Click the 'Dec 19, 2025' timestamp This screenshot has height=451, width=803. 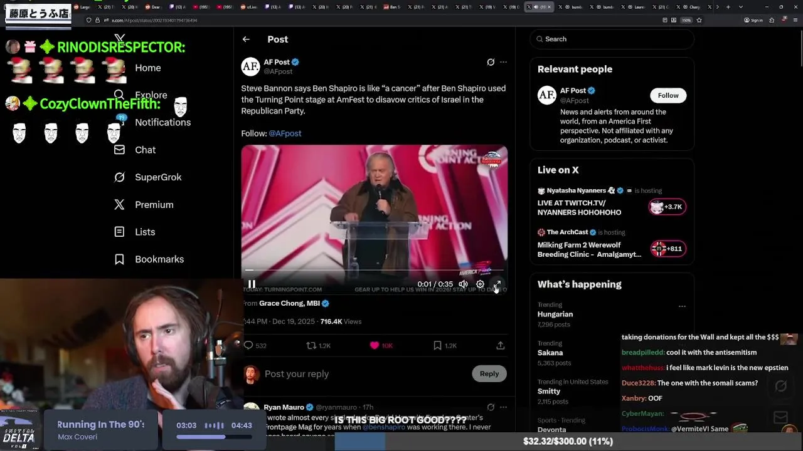point(294,321)
